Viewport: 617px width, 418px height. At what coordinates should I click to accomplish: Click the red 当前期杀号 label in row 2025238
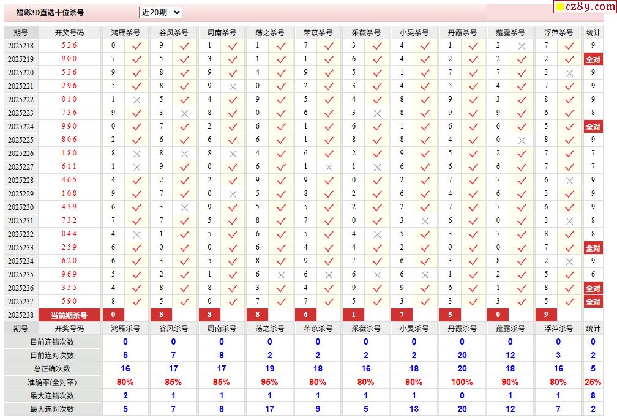tap(69, 315)
